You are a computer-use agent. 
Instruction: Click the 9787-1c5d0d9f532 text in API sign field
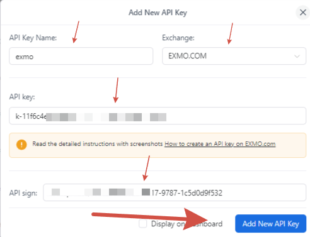pos(190,193)
